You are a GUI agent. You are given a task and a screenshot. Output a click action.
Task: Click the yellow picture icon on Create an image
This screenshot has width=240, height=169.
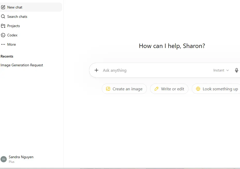pyautogui.click(x=108, y=89)
